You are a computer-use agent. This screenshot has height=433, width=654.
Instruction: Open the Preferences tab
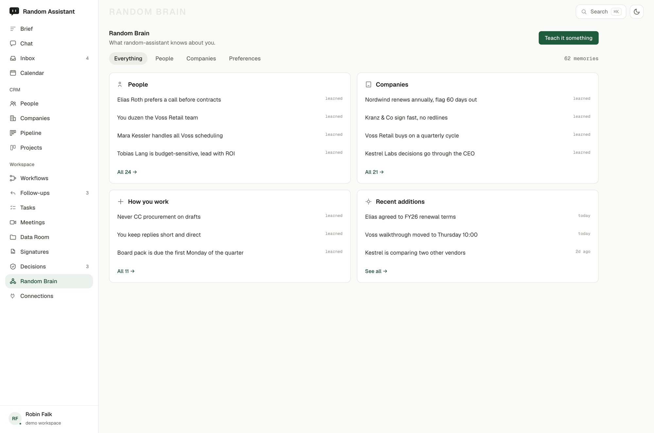coord(245,59)
